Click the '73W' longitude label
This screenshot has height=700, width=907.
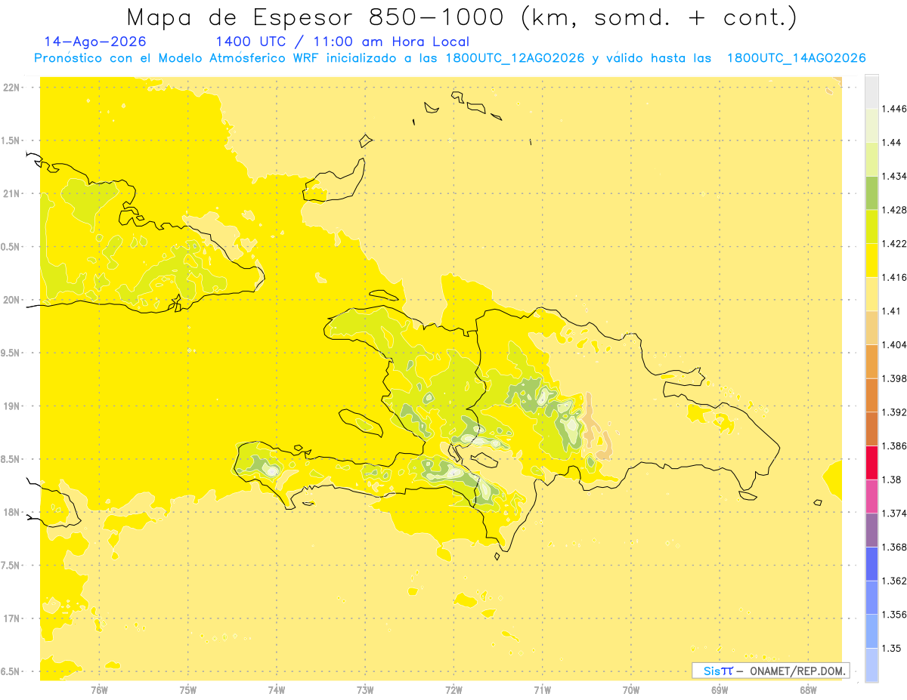[365, 690]
